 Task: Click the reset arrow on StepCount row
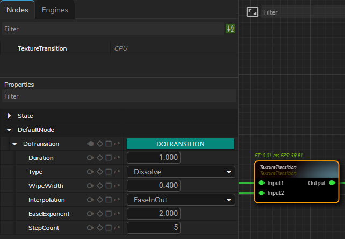click(x=117, y=228)
